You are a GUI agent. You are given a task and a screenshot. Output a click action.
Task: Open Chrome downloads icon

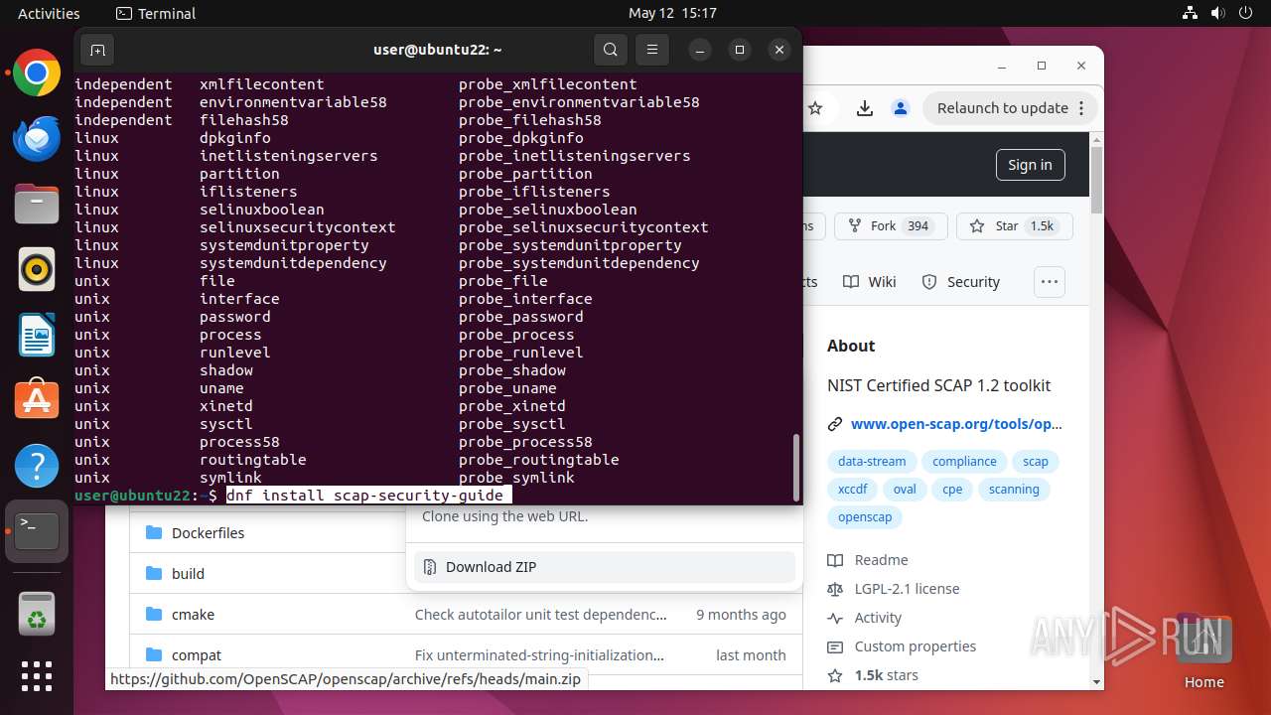click(x=865, y=108)
